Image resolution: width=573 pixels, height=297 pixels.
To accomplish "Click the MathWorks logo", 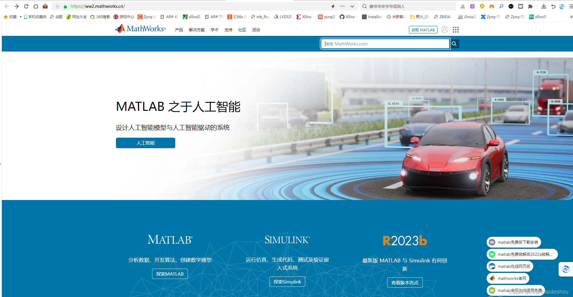I will pyautogui.click(x=140, y=29).
